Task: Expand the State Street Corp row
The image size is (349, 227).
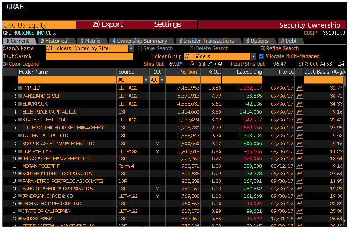Action: tap(20, 120)
